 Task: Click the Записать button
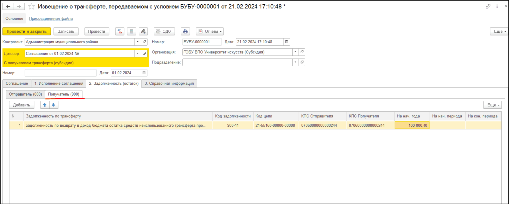point(66,31)
